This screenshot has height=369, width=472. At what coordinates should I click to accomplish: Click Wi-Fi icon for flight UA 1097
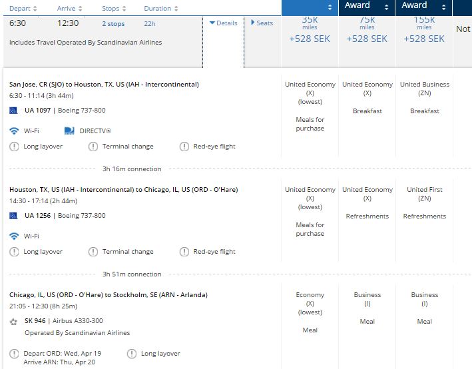pos(14,131)
